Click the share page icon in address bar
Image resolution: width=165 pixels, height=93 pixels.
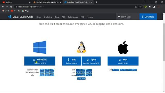136,7
